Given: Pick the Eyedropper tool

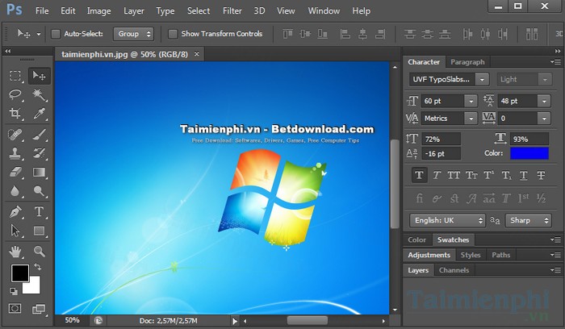Looking at the screenshot, I should tap(39, 115).
